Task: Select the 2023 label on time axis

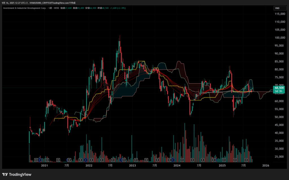Action: (x=133, y=165)
